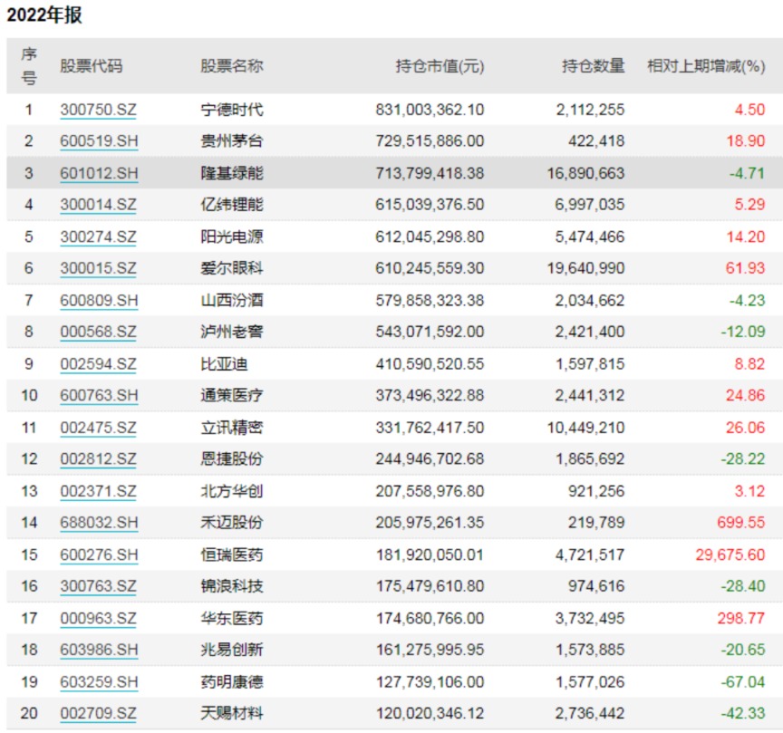The width and height of the screenshot is (783, 733).
Task: Open stock code link 300750.SZ
Action: [x=98, y=110]
